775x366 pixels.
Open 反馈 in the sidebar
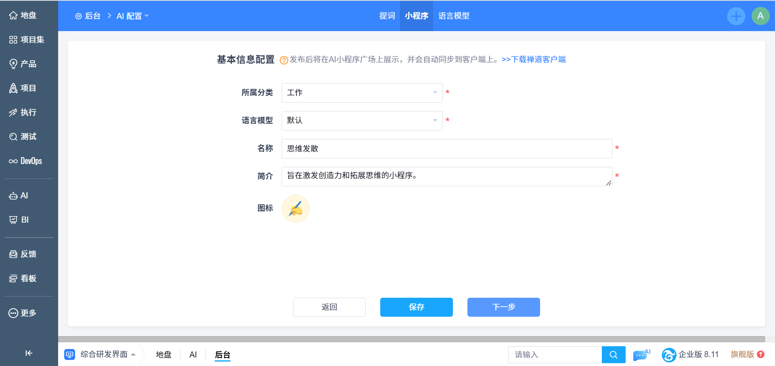point(23,254)
